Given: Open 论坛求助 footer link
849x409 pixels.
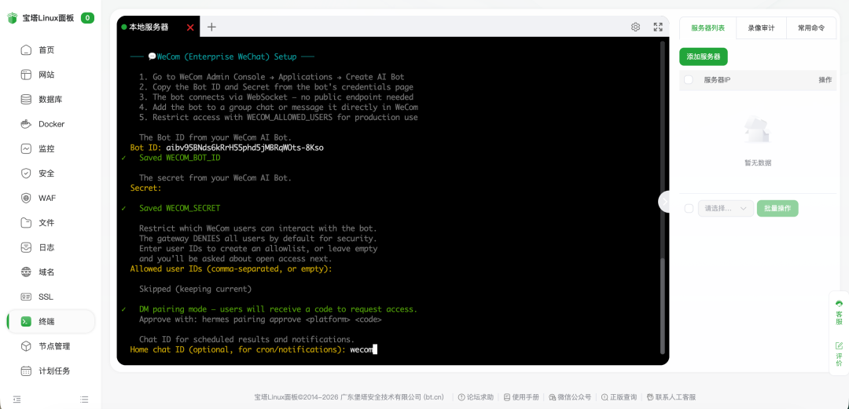Looking at the screenshot, I should pyautogui.click(x=476, y=397).
